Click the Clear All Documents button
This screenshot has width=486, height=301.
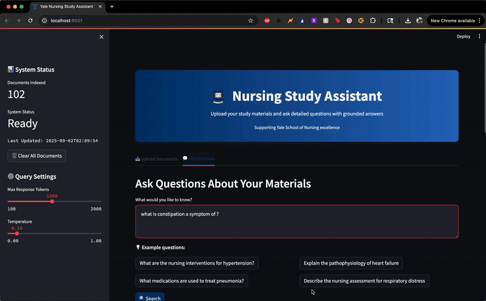coord(37,156)
